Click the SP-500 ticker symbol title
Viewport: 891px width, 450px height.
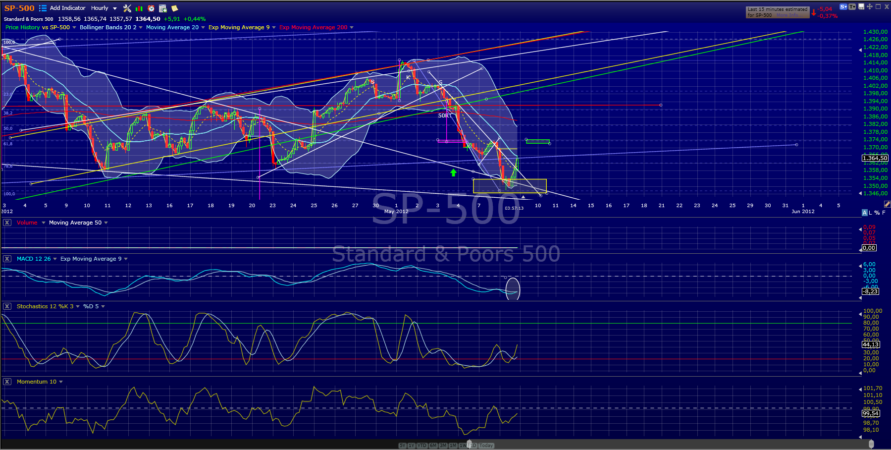(x=19, y=8)
